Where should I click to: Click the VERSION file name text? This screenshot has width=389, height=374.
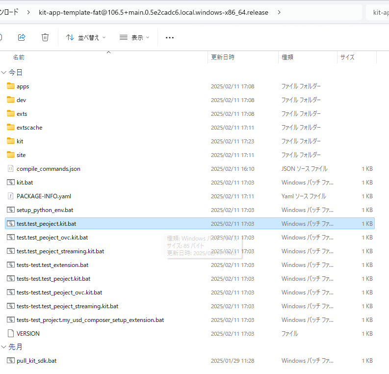(28, 334)
